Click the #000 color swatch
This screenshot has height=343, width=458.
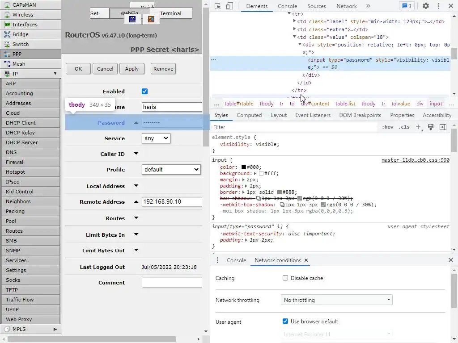[x=244, y=167]
